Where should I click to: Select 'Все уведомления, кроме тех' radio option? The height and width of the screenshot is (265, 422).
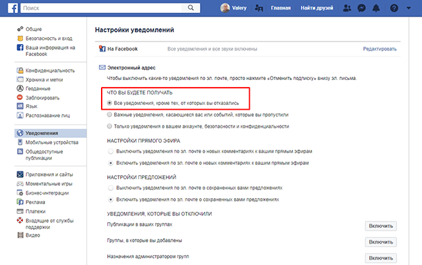point(109,103)
